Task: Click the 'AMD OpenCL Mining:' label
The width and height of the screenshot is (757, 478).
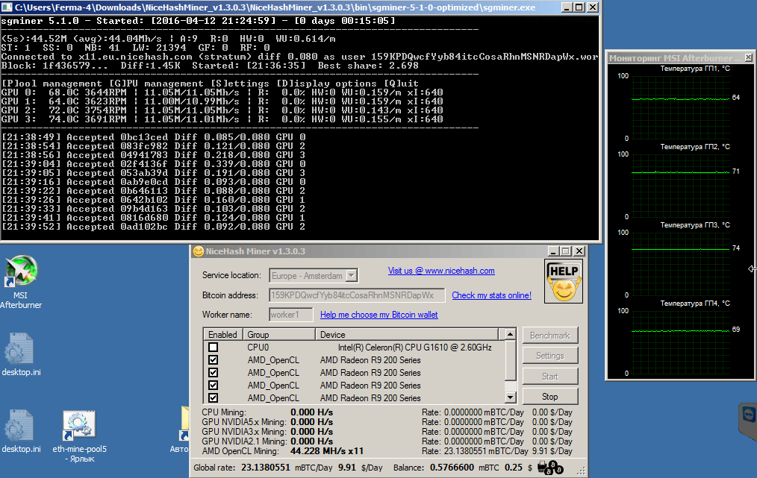Action: click(x=240, y=451)
